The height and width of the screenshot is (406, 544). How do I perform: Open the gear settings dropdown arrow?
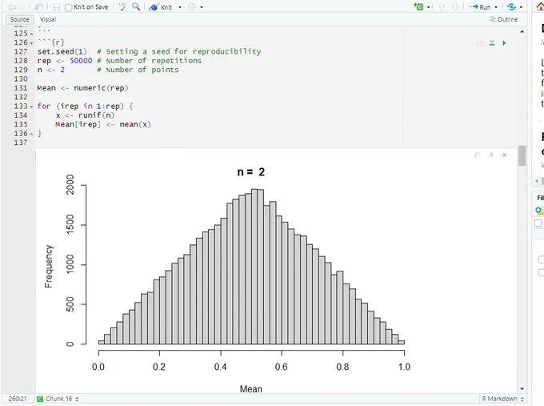click(202, 7)
